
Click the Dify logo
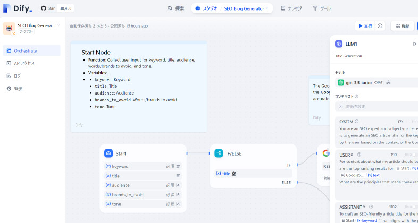coord(18,8)
